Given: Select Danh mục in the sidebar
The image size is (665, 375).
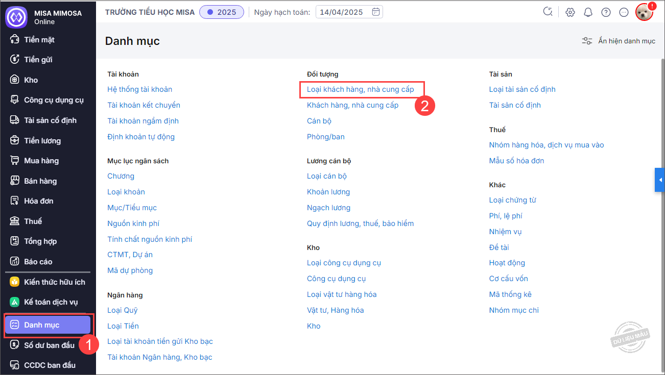Looking at the screenshot, I should [47, 325].
